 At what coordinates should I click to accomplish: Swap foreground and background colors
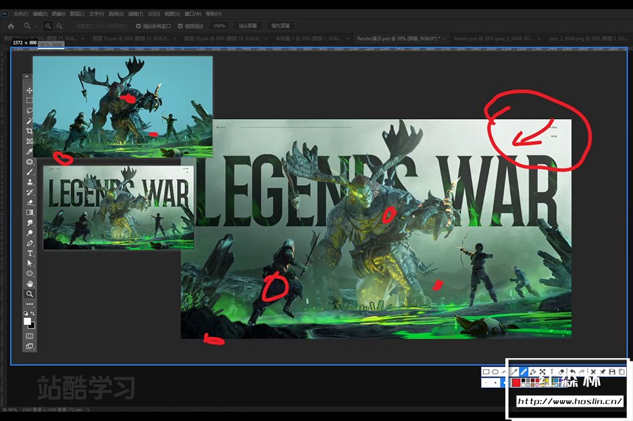[32, 314]
